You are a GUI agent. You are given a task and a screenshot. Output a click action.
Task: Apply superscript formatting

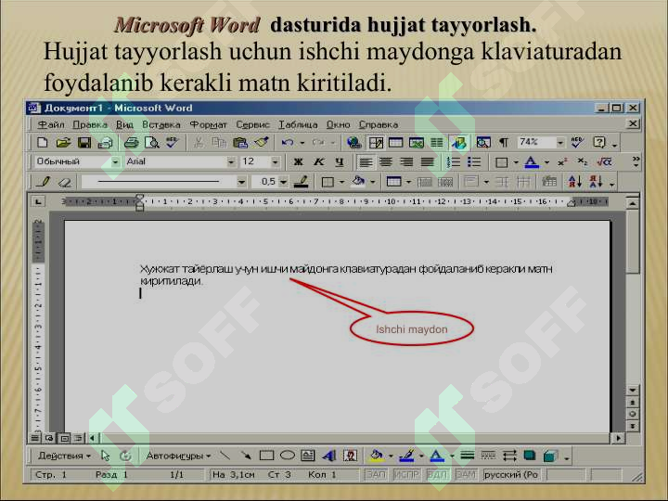point(562,161)
